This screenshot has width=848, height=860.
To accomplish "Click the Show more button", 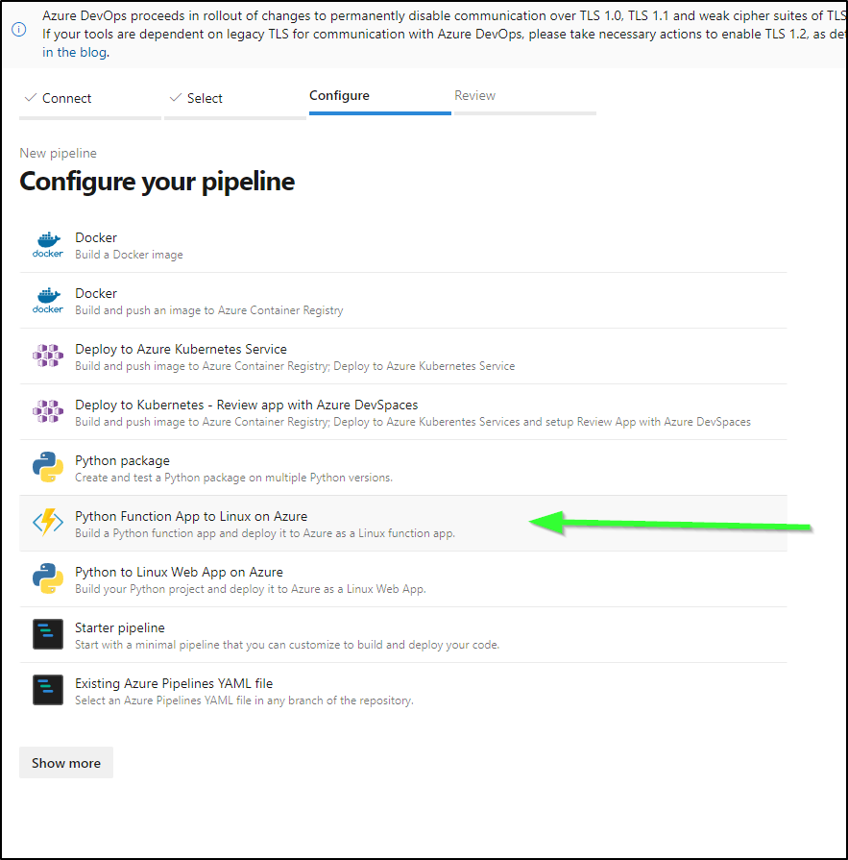I will coord(66,763).
